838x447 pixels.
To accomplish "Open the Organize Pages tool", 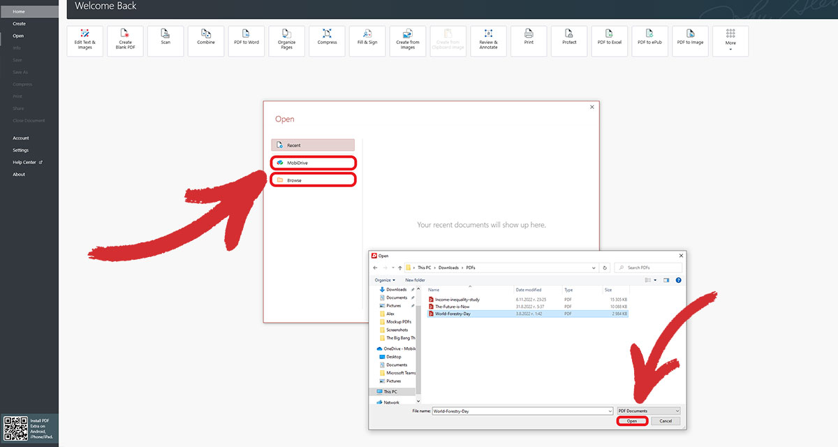I will (x=287, y=41).
